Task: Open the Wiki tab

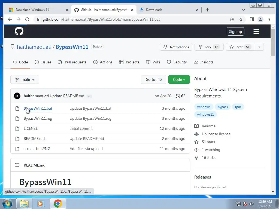Action: [x=153, y=62]
